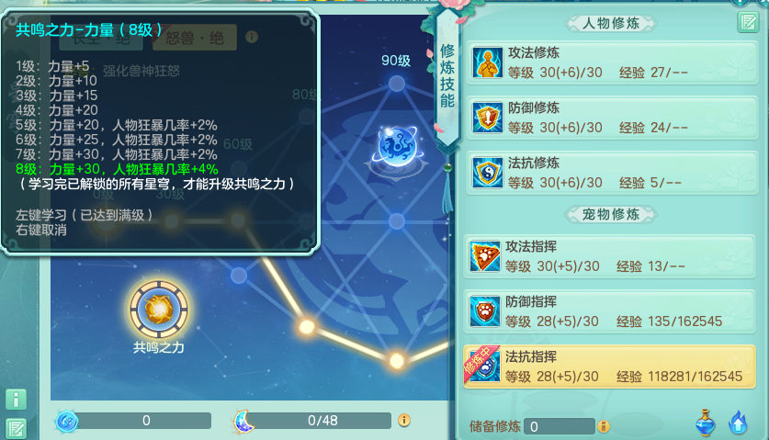This screenshot has width=769, height=440.
Task: Choose the 法抗修炼 yin-yang icon
Action: [488, 173]
